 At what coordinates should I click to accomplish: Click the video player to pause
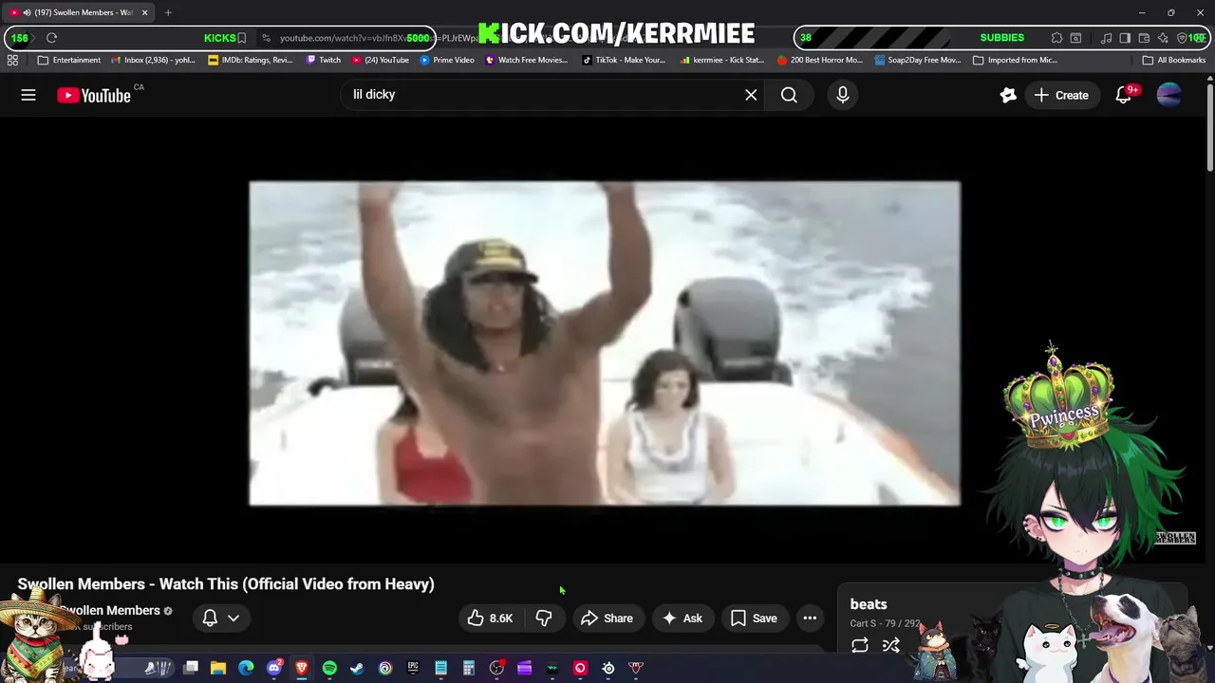point(605,343)
